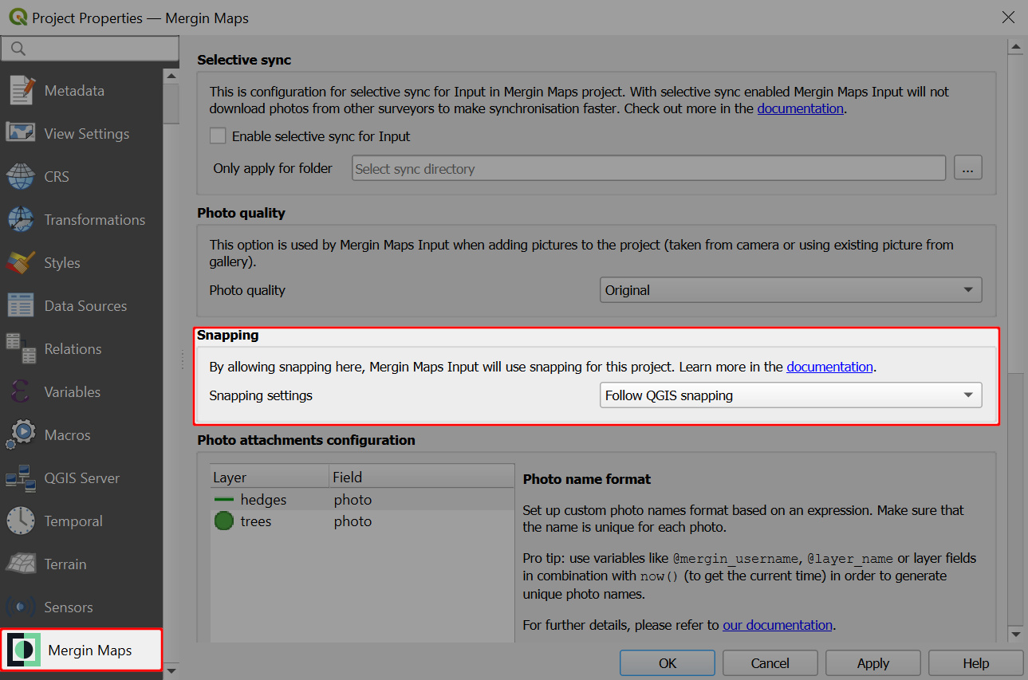Select the hedges layer row

(x=362, y=500)
